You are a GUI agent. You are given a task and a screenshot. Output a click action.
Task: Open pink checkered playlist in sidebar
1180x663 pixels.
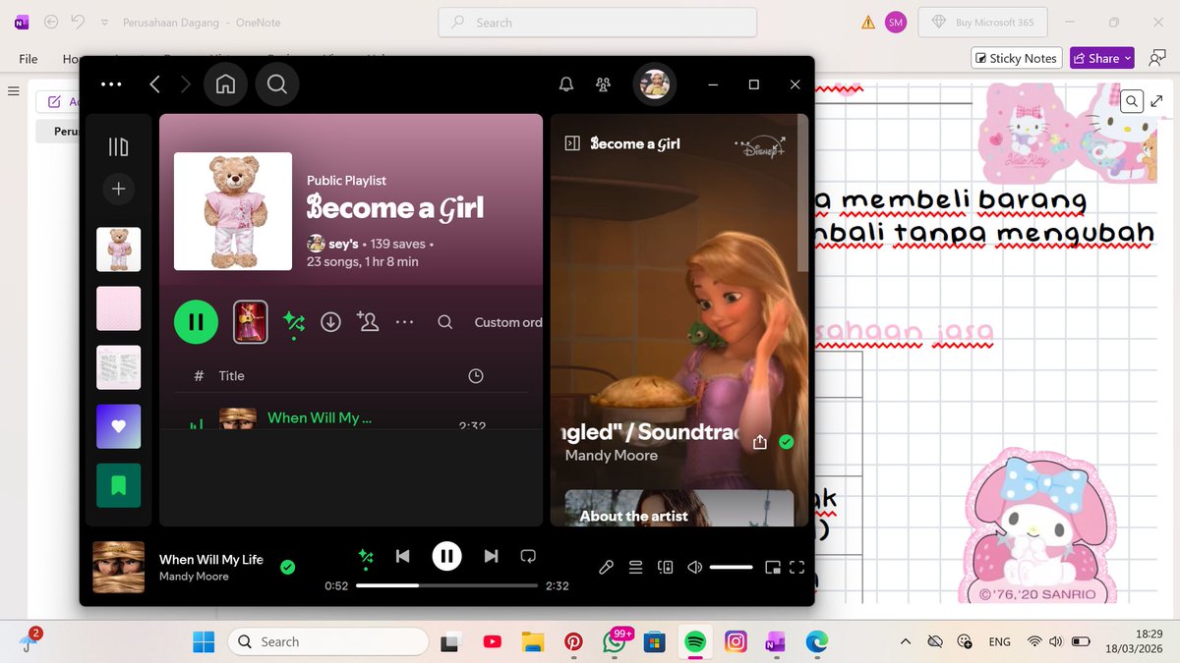pos(118,308)
